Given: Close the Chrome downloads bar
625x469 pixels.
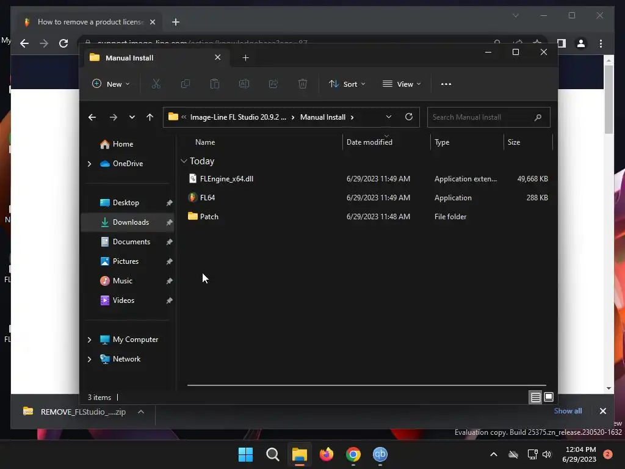Looking at the screenshot, I should [x=602, y=411].
